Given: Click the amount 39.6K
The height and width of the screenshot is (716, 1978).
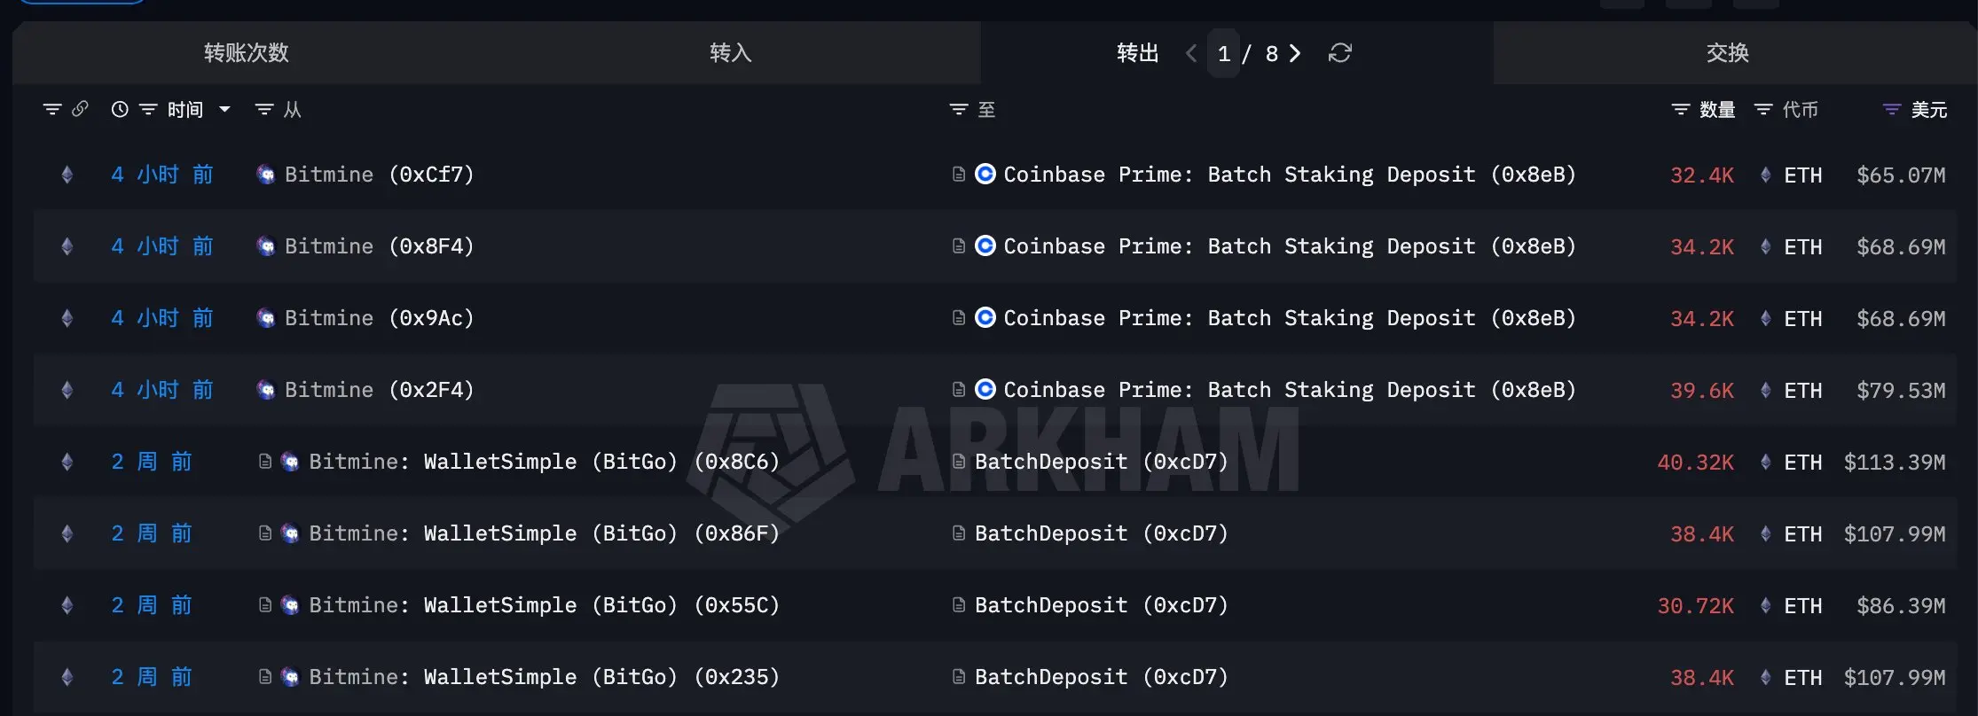Looking at the screenshot, I should tap(1702, 391).
